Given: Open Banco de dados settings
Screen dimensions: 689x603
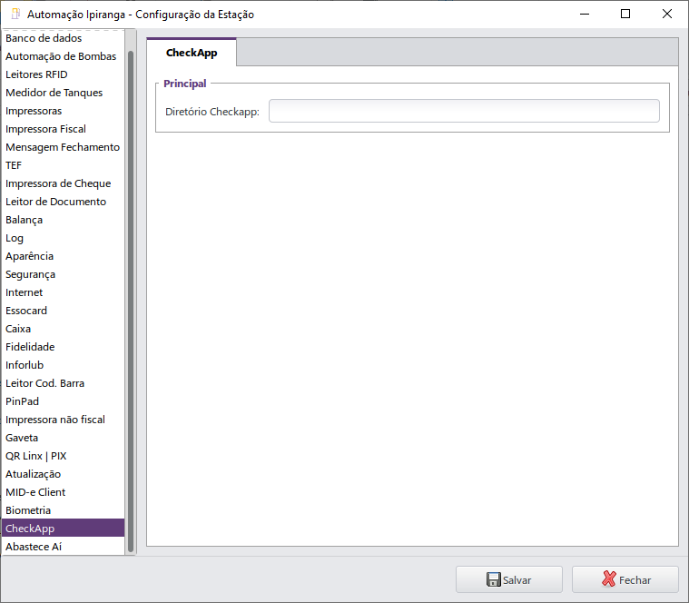Looking at the screenshot, I should click(64, 38).
